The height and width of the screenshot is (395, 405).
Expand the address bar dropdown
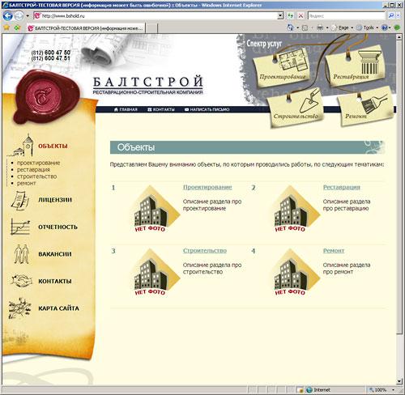(x=280, y=16)
